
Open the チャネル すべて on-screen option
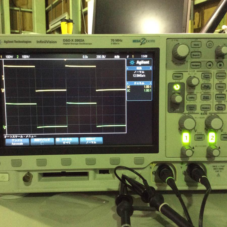(67, 141)
